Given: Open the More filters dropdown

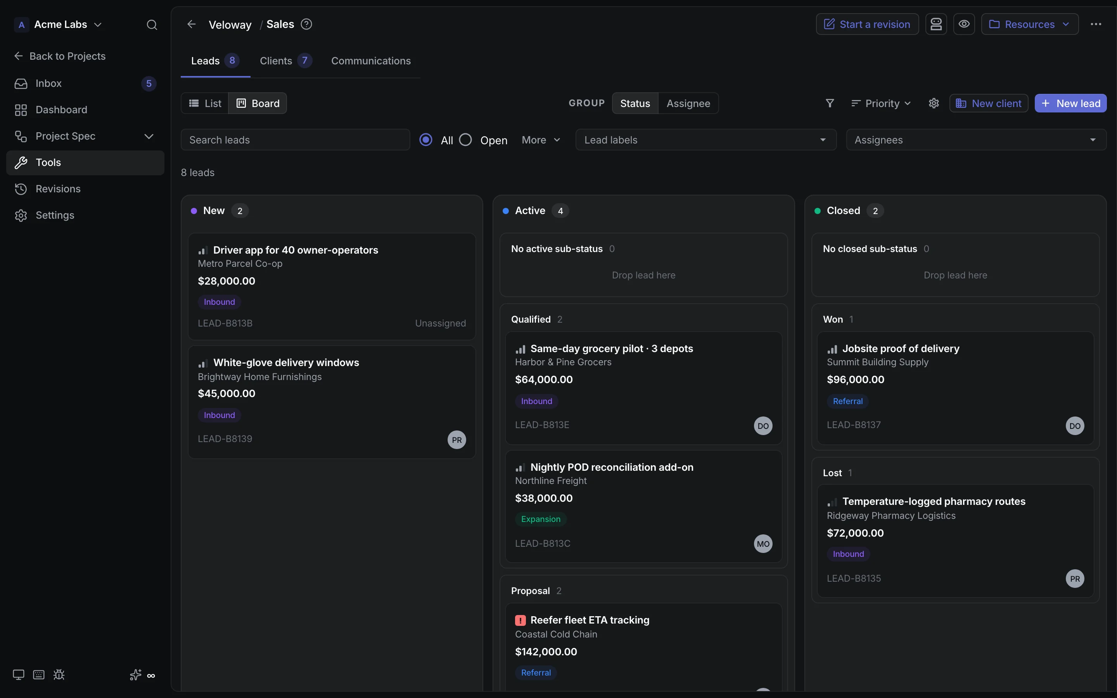Looking at the screenshot, I should click(541, 140).
